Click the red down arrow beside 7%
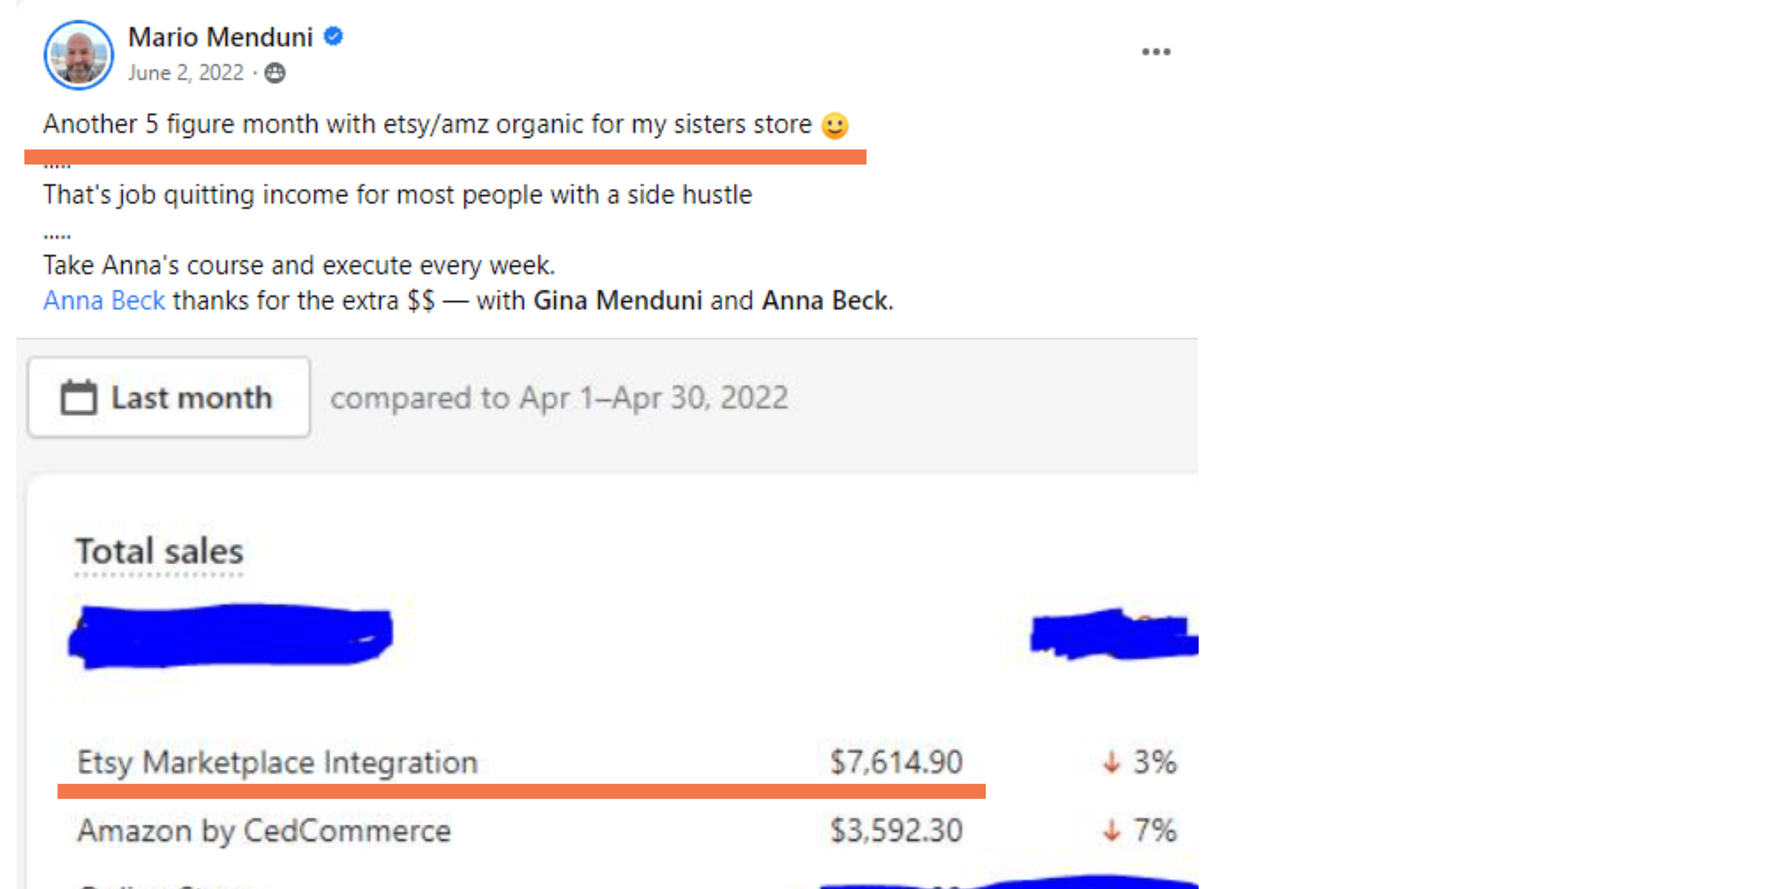This screenshot has width=1779, height=889. coord(1111,830)
